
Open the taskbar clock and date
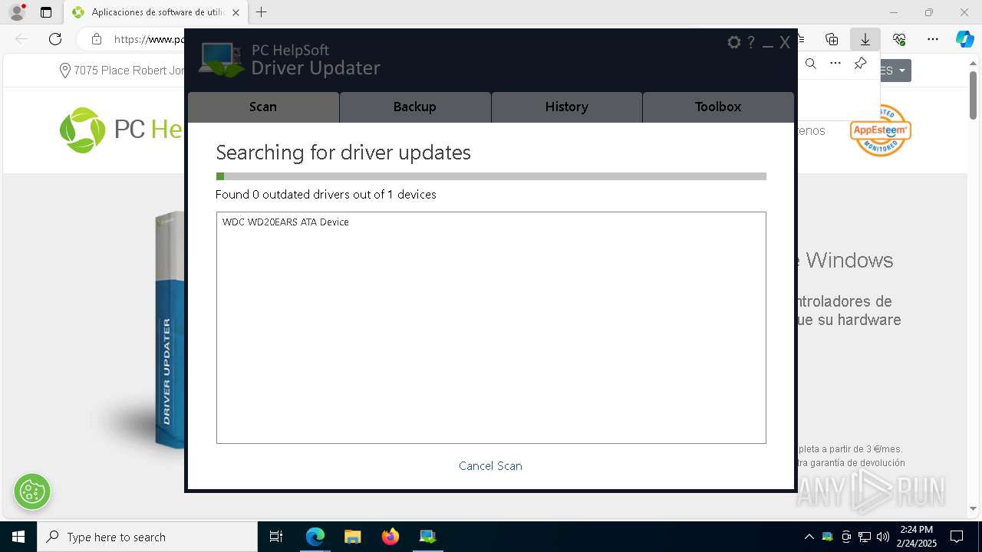click(917, 537)
